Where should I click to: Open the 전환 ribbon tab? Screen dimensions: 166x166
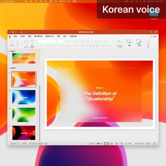(29, 36)
